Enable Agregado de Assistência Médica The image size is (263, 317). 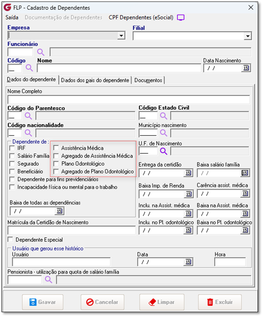click(x=56, y=156)
